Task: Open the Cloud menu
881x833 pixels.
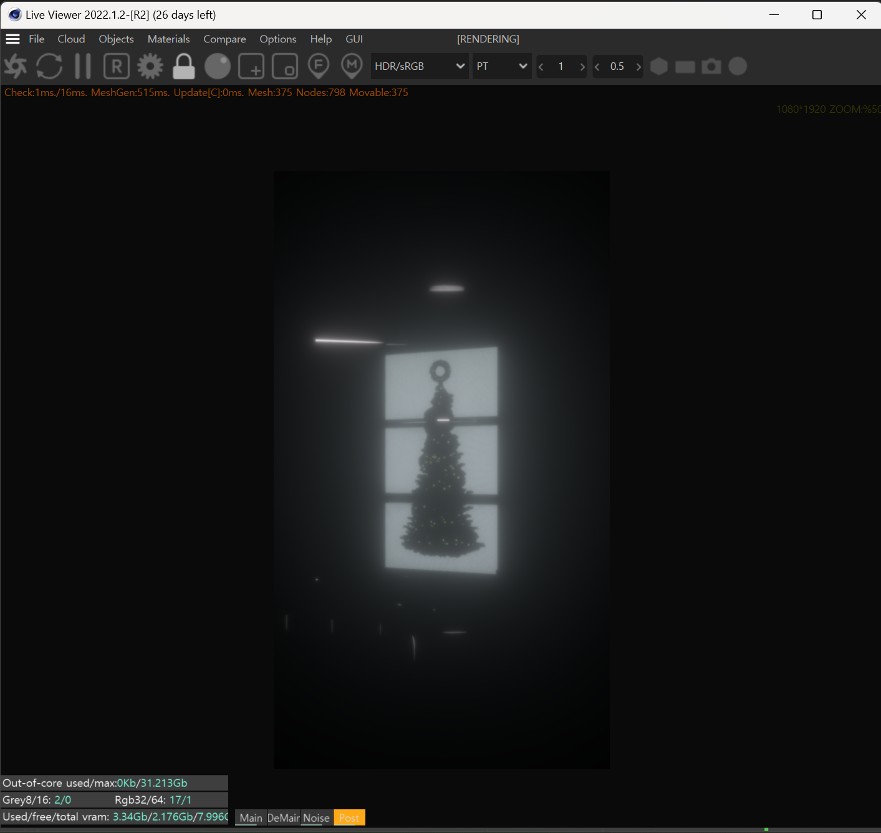Action: point(71,39)
